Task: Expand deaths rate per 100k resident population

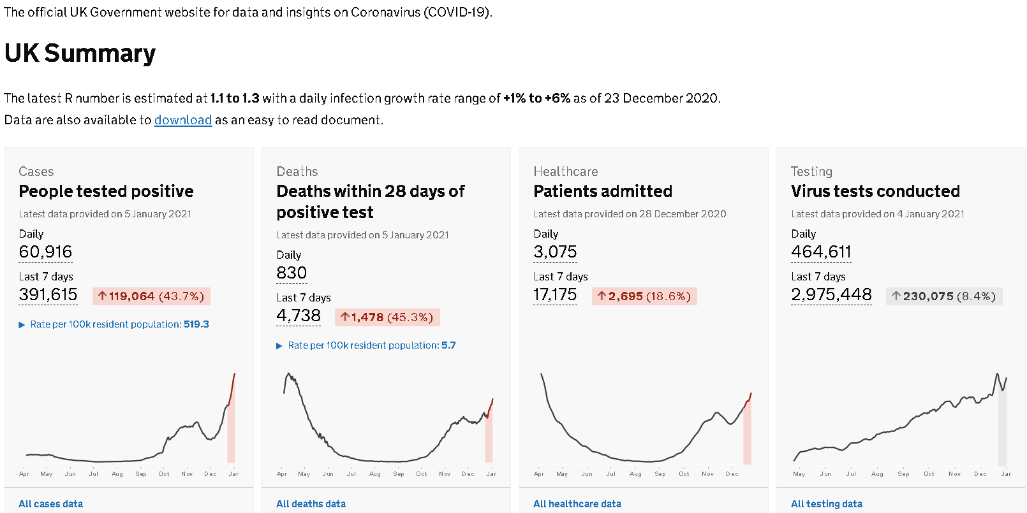Action: pyautogui.click(x=371, y=345)
